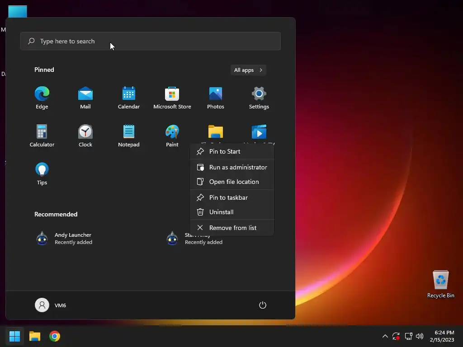Viewport: 463px width, 347px height.
Task: Click the Type here to search field
Action: coord(151,41)
